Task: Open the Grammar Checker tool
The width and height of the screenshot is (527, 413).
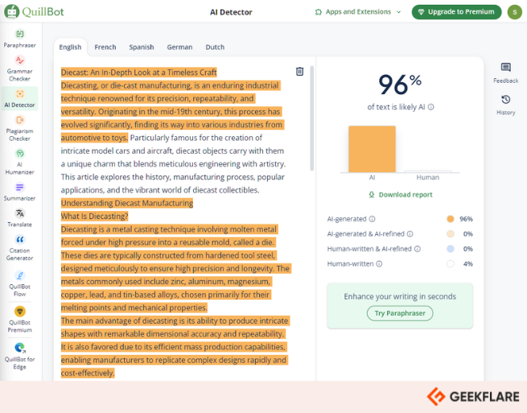Action: point(19,69)
